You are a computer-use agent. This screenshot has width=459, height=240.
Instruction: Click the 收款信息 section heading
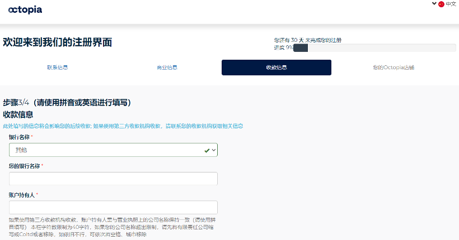pyautogui.click(x=18, y=114)
